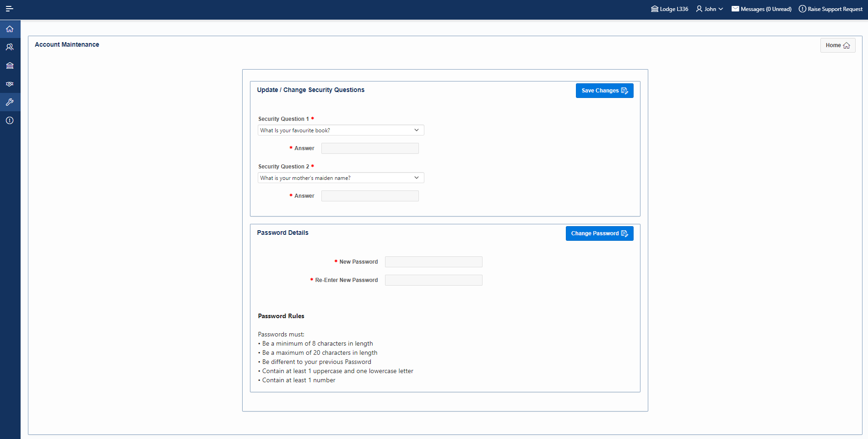The width and height of the screenshot is (868, 439).
Task: Open Security Question 2 dropdown
Action: point(341,178)
